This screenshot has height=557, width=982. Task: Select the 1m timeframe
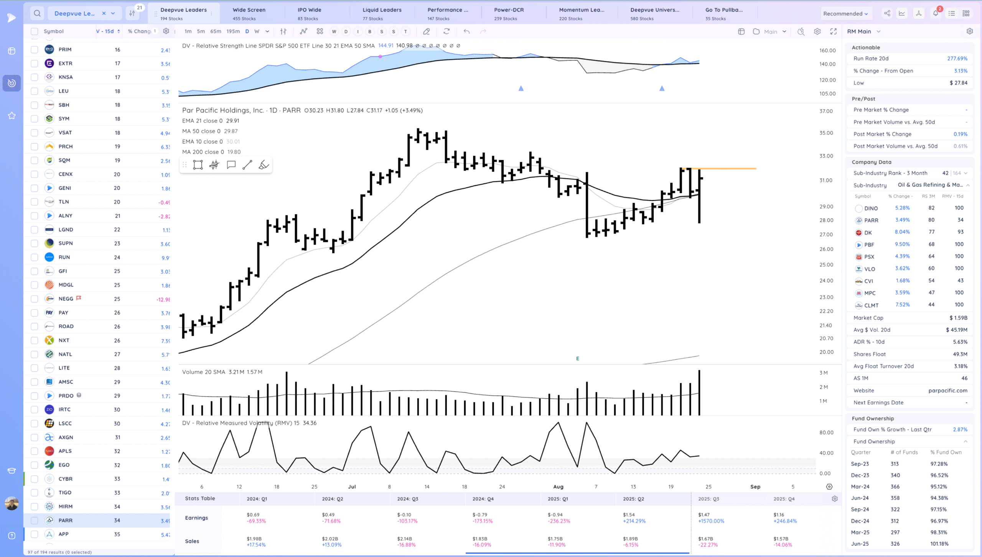coord(188,31)
